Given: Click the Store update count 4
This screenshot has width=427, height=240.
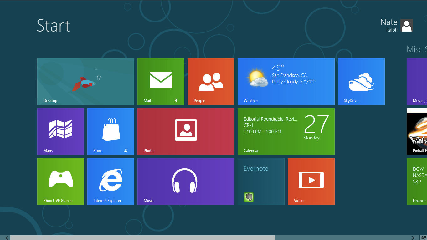Looking at the screenshot, I should click(126, 151).
